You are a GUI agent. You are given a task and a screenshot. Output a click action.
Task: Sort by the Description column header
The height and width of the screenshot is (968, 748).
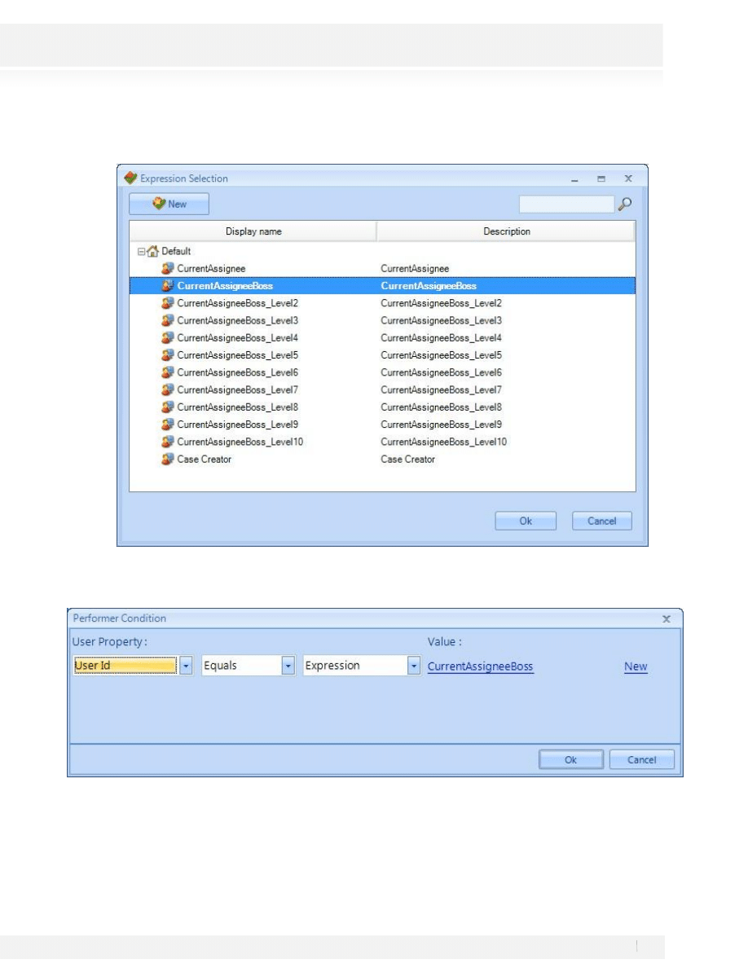point(506,231)
